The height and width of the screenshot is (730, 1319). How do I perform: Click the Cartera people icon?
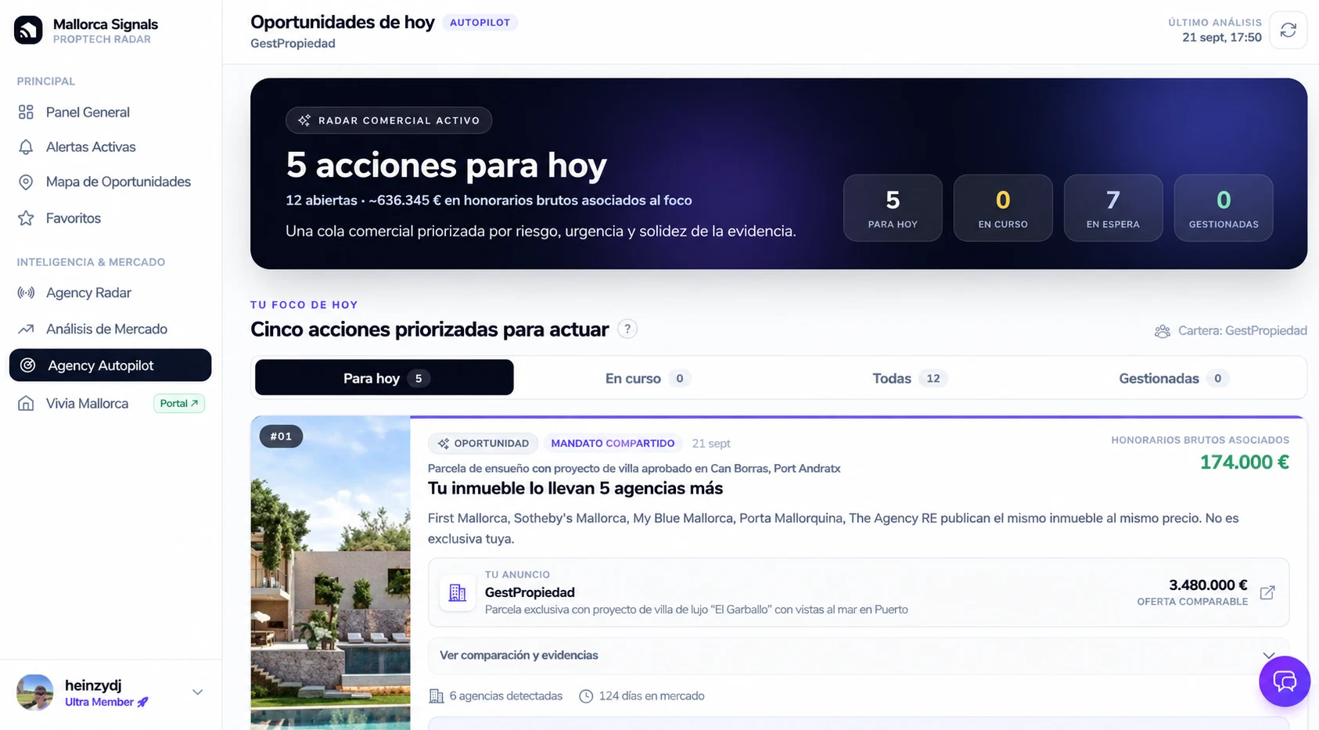pos(1163,331)
